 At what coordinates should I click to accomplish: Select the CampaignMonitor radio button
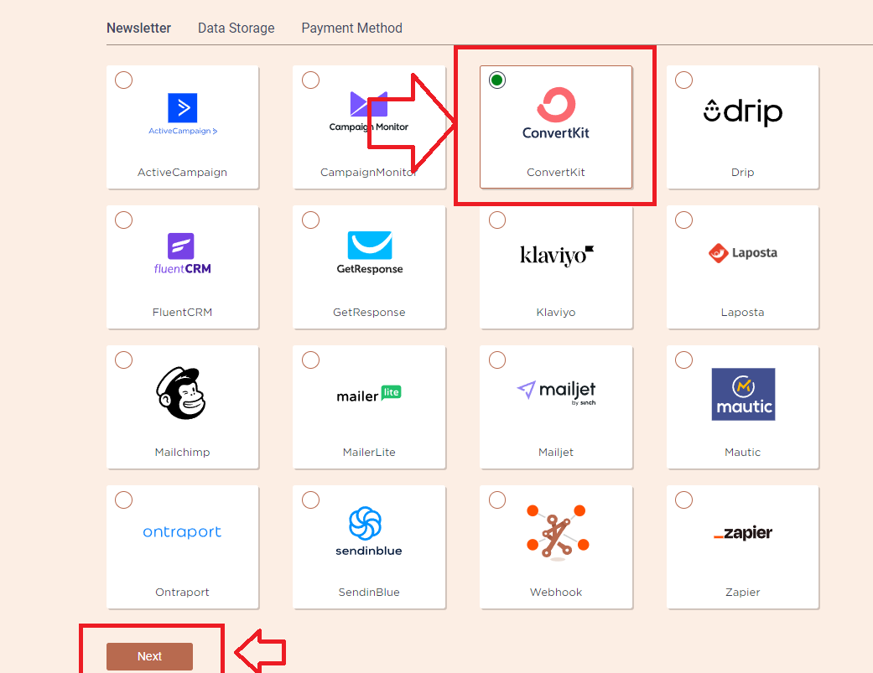click(x=310, y=80)
